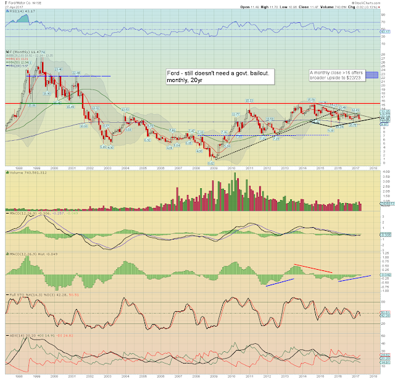Screen dimensions: 395x379
Task: Click the RSI current value tag on right axis
Action: click(385, 32)
